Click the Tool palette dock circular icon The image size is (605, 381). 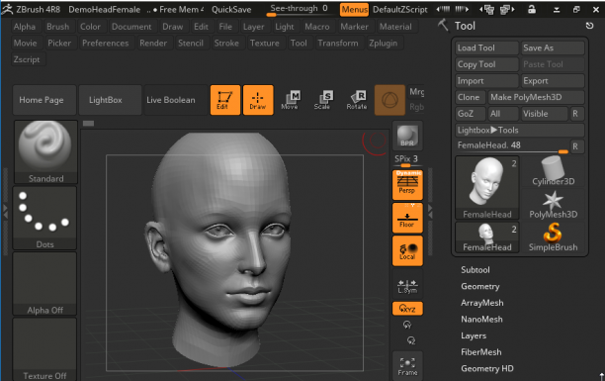589,26
